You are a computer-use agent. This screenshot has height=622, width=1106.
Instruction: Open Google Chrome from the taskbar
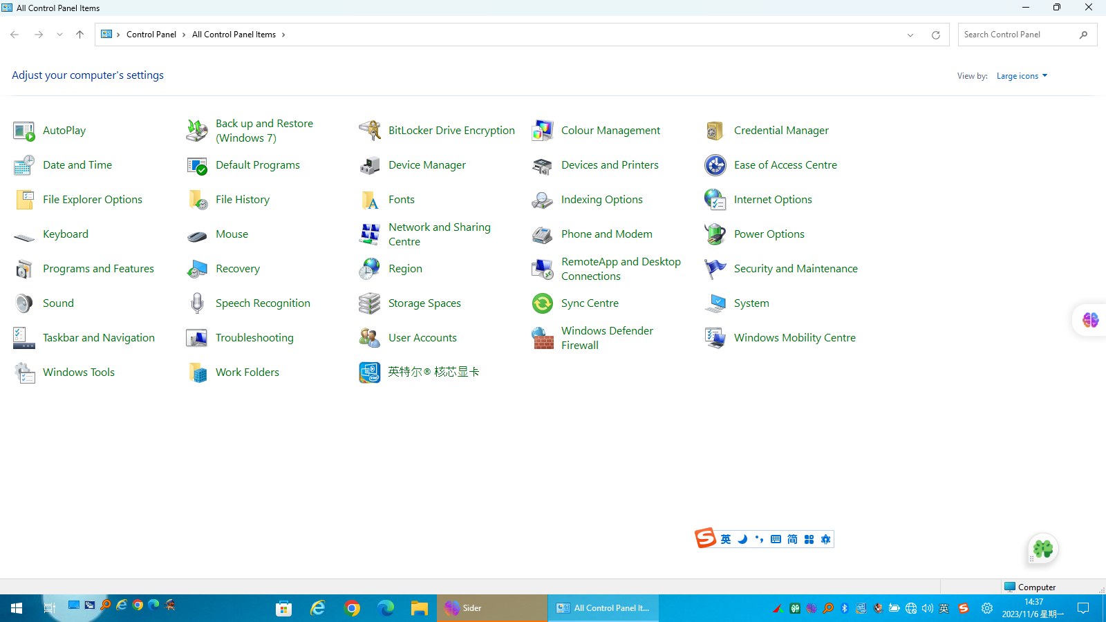point(352,608)
